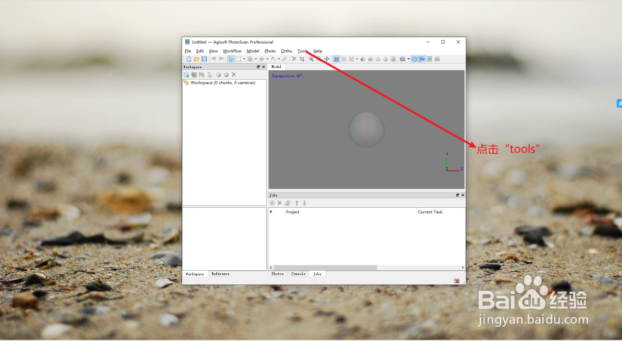Open the Tools menu
Image resolution: width=622 pixels, height=341 pixels.
[x=303, y=51]
